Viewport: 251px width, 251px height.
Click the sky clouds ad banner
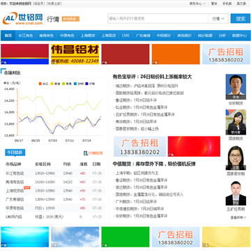click(75, 237)
